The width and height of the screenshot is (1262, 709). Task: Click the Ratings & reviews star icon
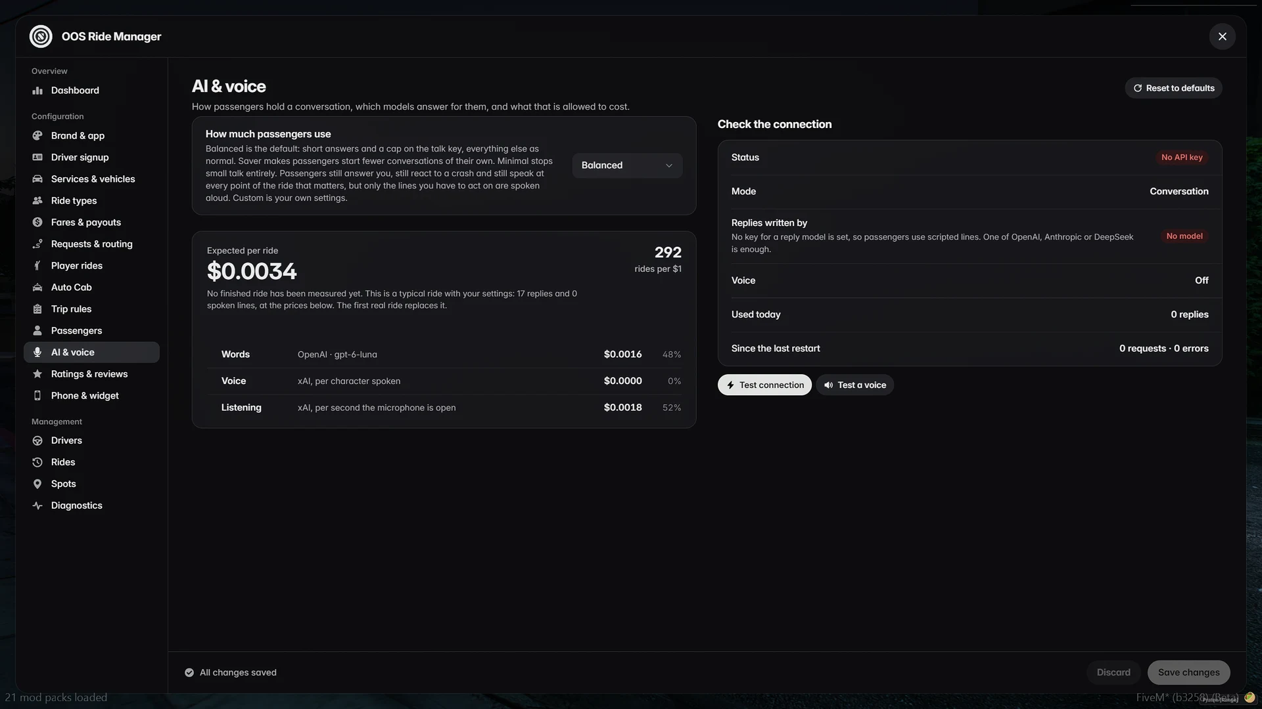point(37,374)
